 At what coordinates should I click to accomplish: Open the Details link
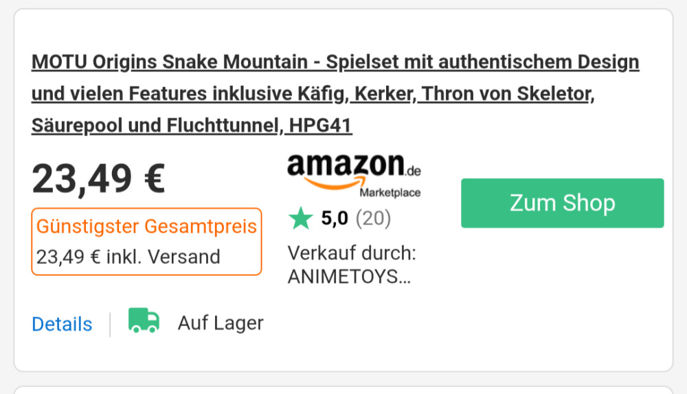point(62,325)
